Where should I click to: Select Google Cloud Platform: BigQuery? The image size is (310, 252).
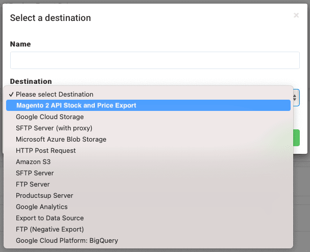[67, 240]
